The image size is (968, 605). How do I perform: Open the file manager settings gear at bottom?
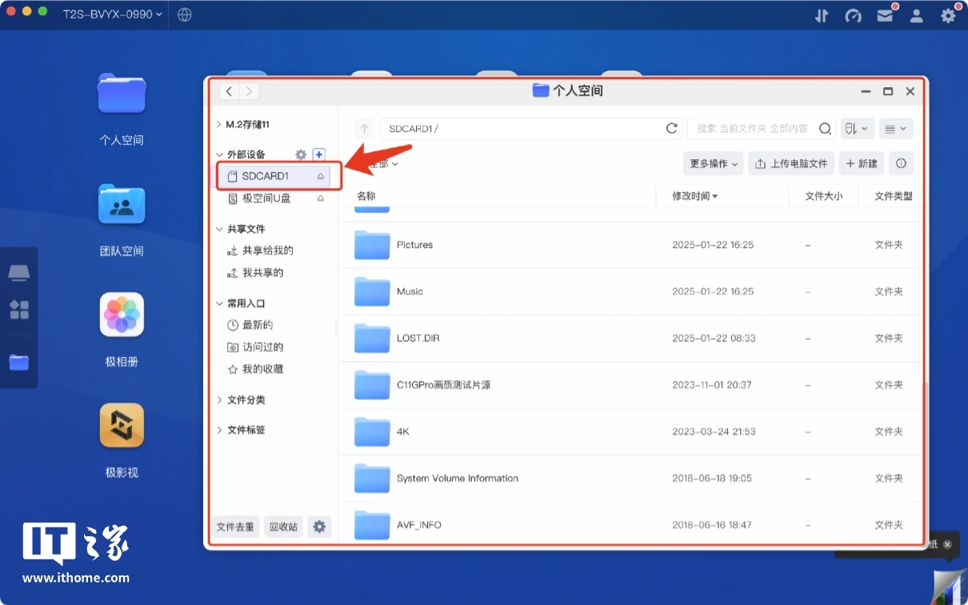pyautogui.click(x=319, y=527)
